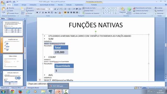Image resolution: width=167 pixels, height=94 pixels.
Task: Open Google Chrome from the taskbar
Action: click(13, 92)
